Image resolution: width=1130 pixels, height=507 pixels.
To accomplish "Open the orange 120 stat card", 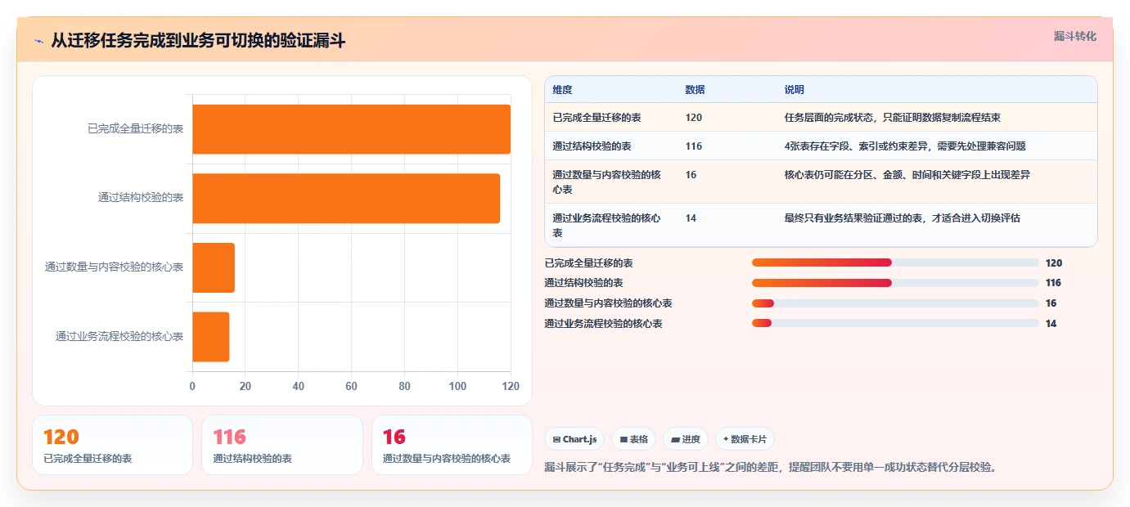I will [x=112, y=445].
